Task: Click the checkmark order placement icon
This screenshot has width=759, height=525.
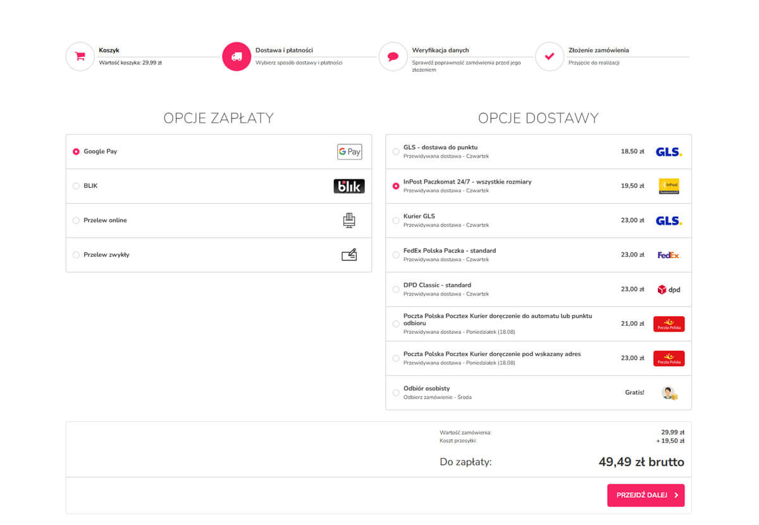Action: (x=549, y=56)
